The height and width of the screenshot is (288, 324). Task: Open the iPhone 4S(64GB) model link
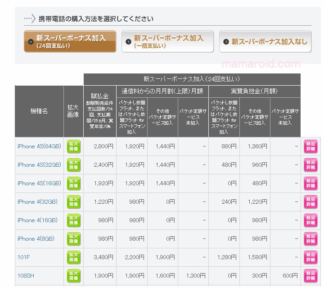(39, 146)
